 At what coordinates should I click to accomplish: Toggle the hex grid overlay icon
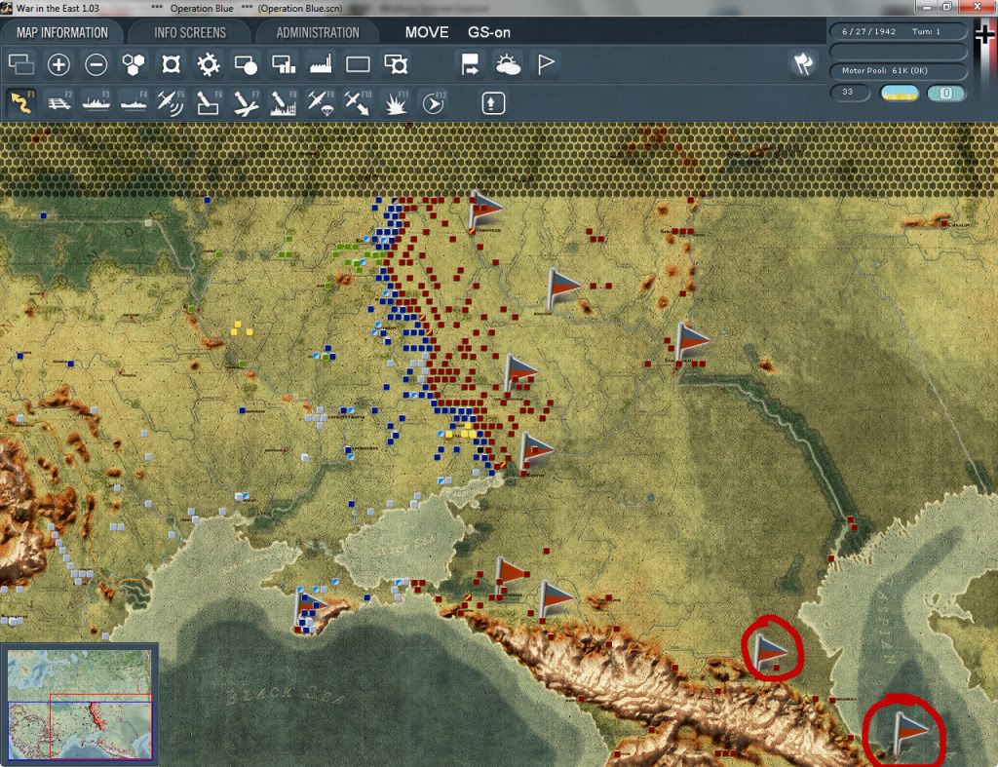click(x=134, y=64)
